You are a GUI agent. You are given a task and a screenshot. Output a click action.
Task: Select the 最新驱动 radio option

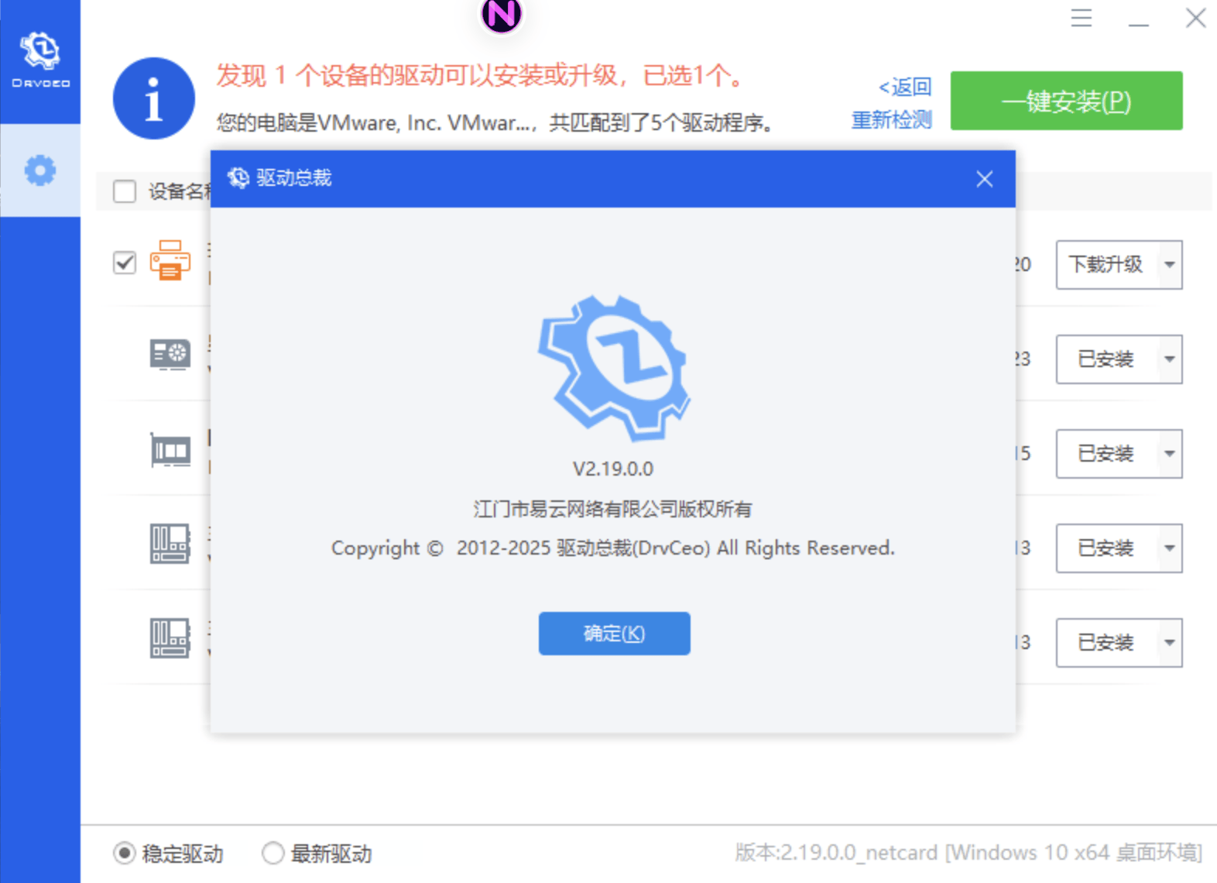point(273,854)
